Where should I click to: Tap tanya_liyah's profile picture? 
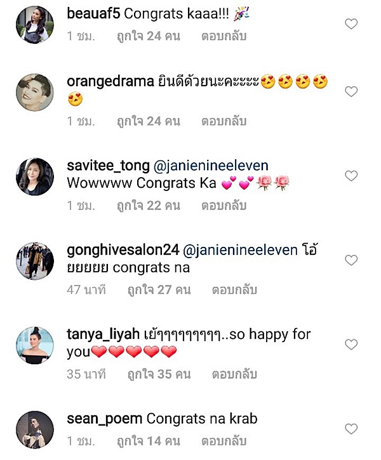pos(35,345)
